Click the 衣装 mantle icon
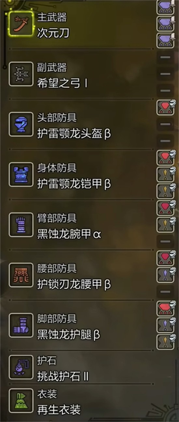179x422 pixels. [x=21, y=401]
